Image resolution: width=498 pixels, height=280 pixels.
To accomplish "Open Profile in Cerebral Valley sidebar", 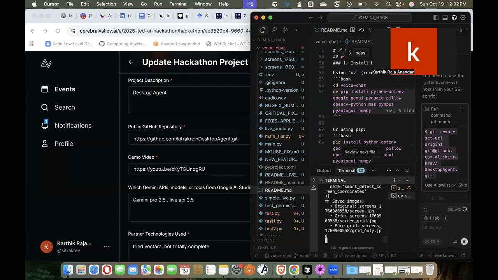I will point(57,144).
